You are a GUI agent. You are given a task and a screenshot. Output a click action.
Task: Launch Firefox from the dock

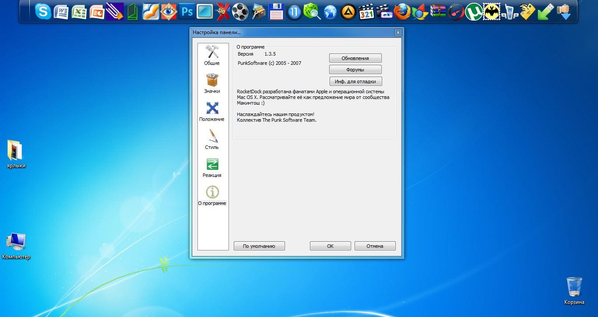tap(402, 12)
